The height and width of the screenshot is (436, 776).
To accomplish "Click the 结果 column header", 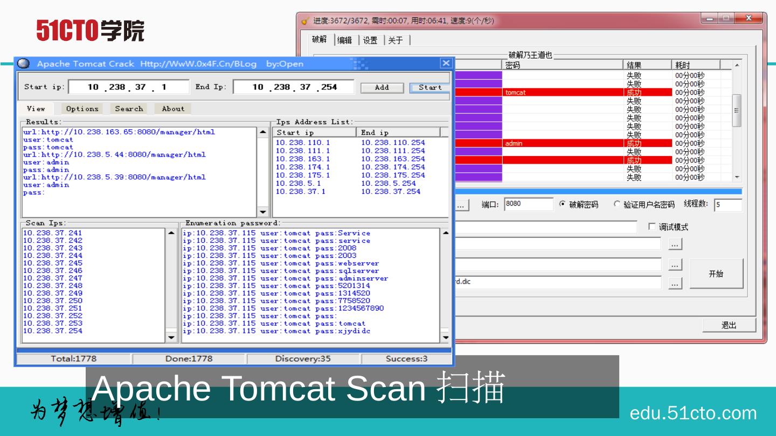I will pos(648,65).
